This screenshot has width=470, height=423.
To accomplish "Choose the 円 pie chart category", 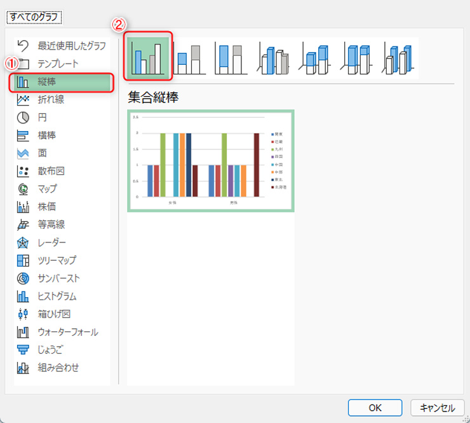I will click(42, 118).
